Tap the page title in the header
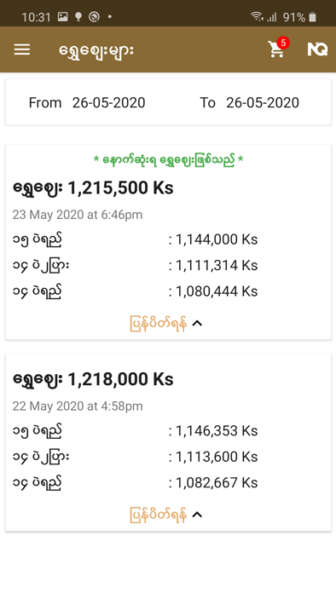The height and width of the screenshot is (599, 336). pyautogui.click(x=96, y=50)
